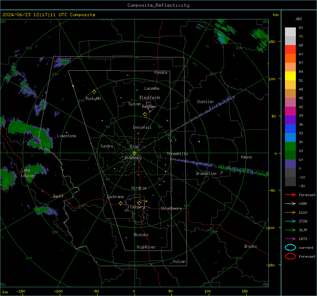
Task: Click the Ponoka city label
Action: (161, 73)
